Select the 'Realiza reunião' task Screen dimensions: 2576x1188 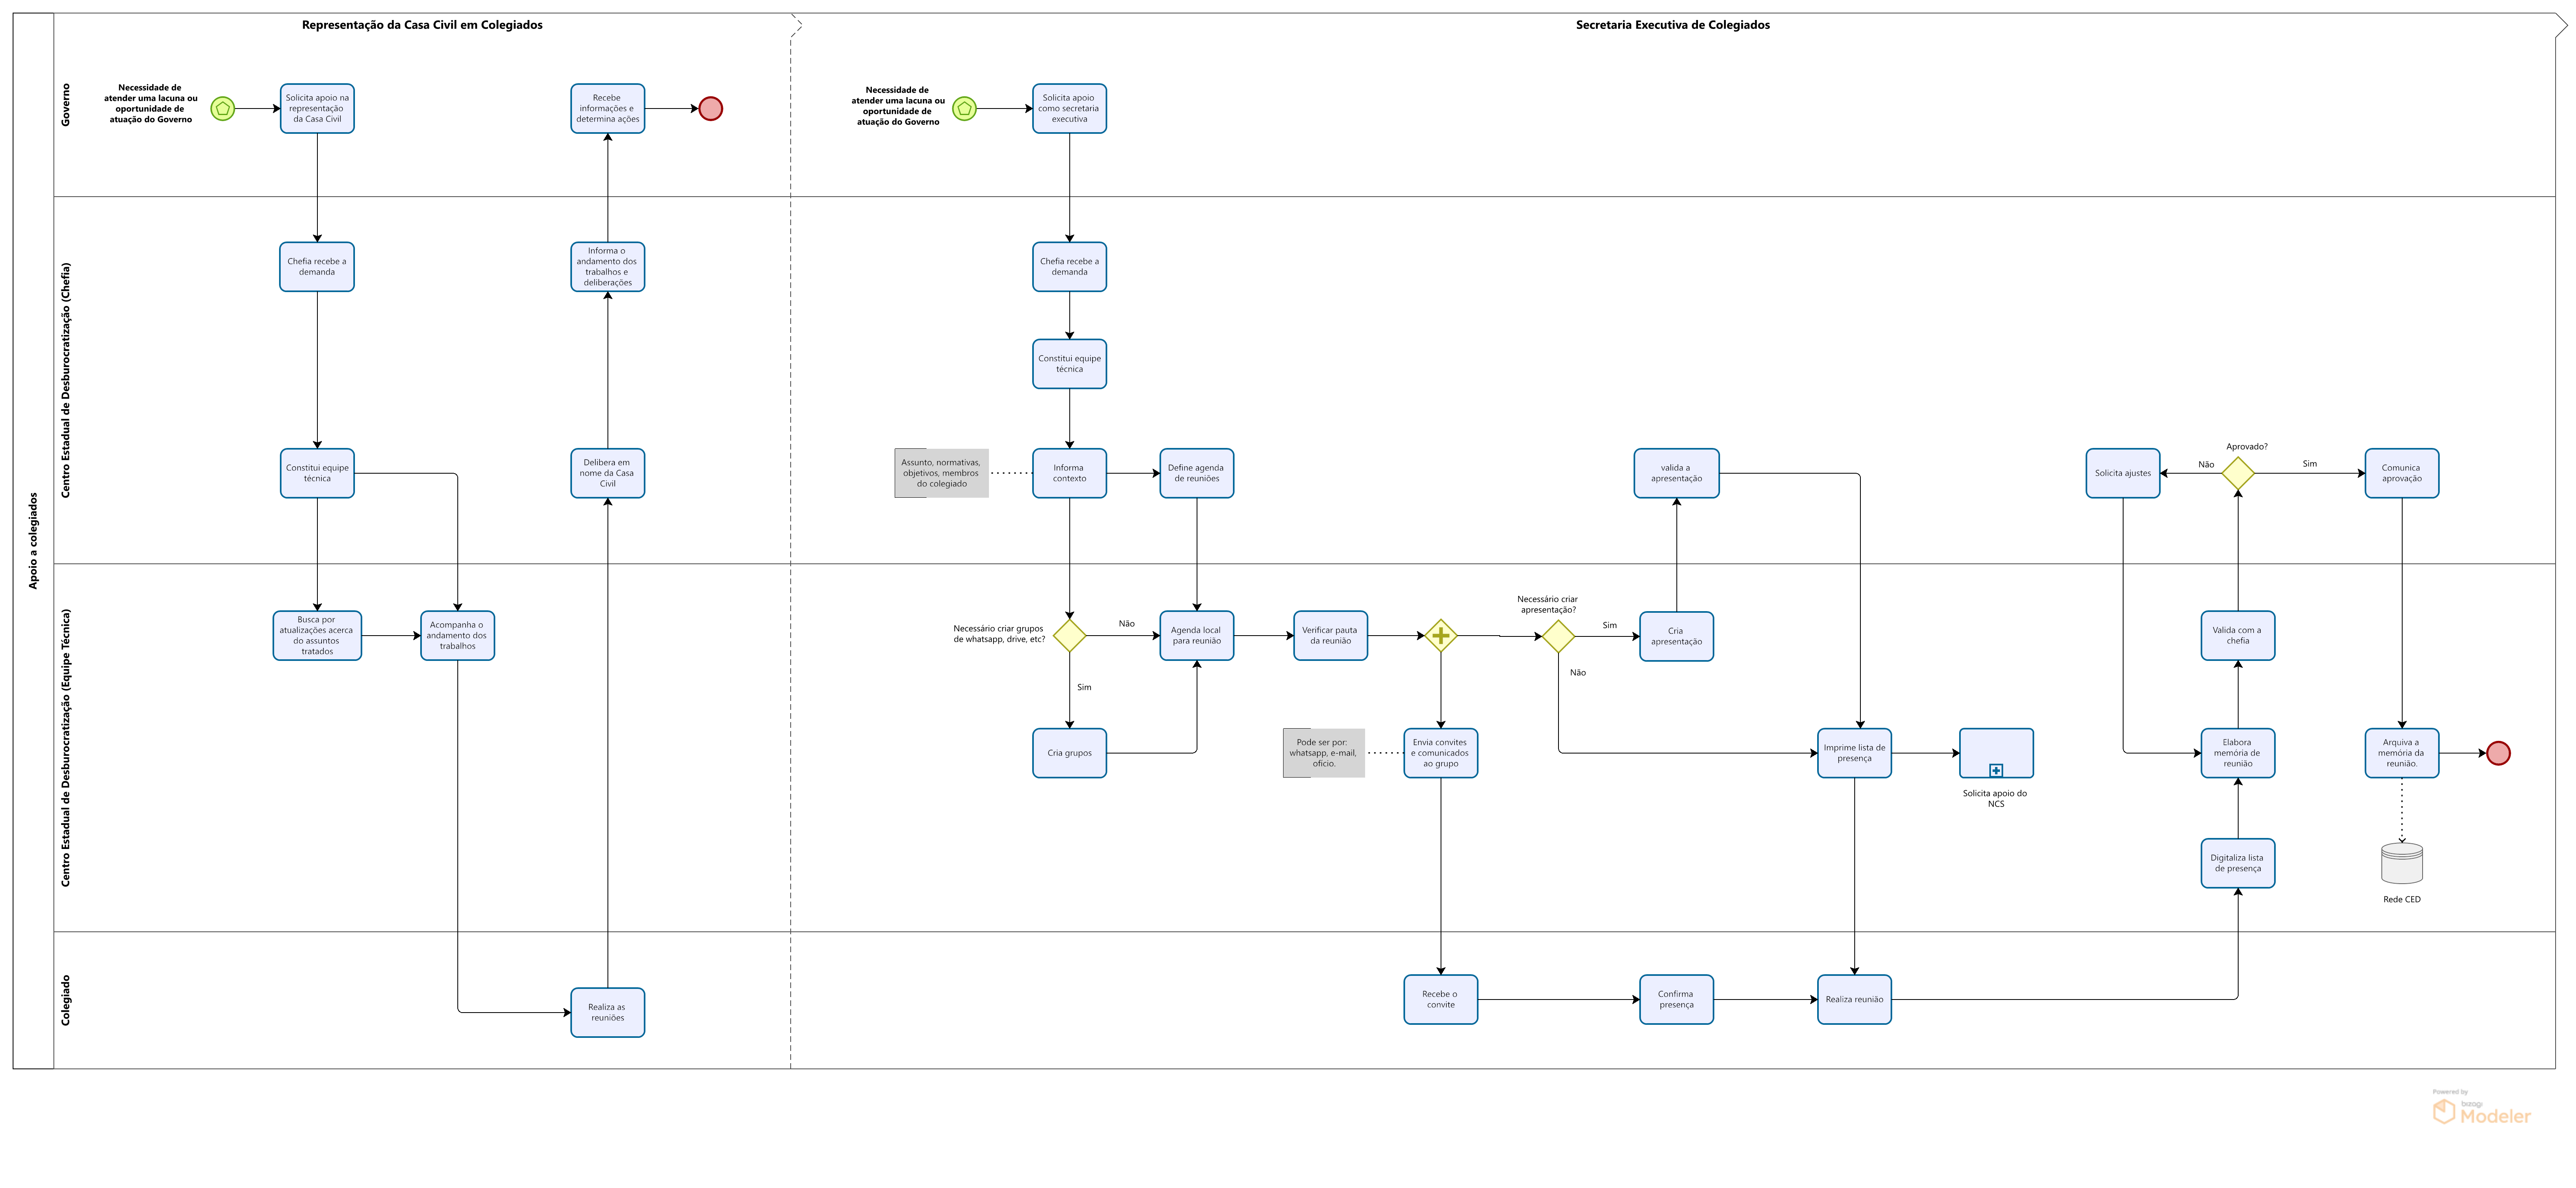coord(1855,999)
